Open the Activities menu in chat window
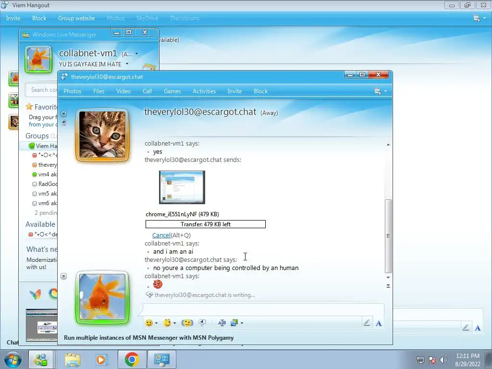The image size is (492, 369). pos(204,91)
